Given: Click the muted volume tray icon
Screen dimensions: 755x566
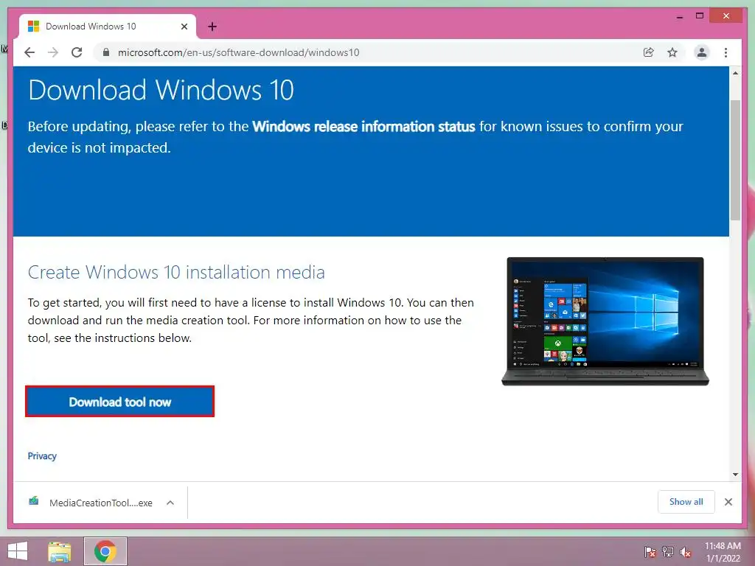Looking at the screenshot, I should (x=686, y=552).
